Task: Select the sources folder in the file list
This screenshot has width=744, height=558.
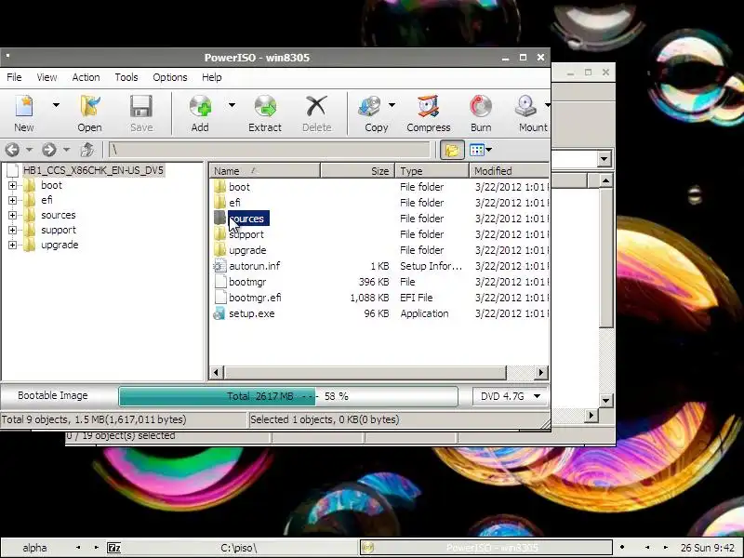Action: [246, 219]
